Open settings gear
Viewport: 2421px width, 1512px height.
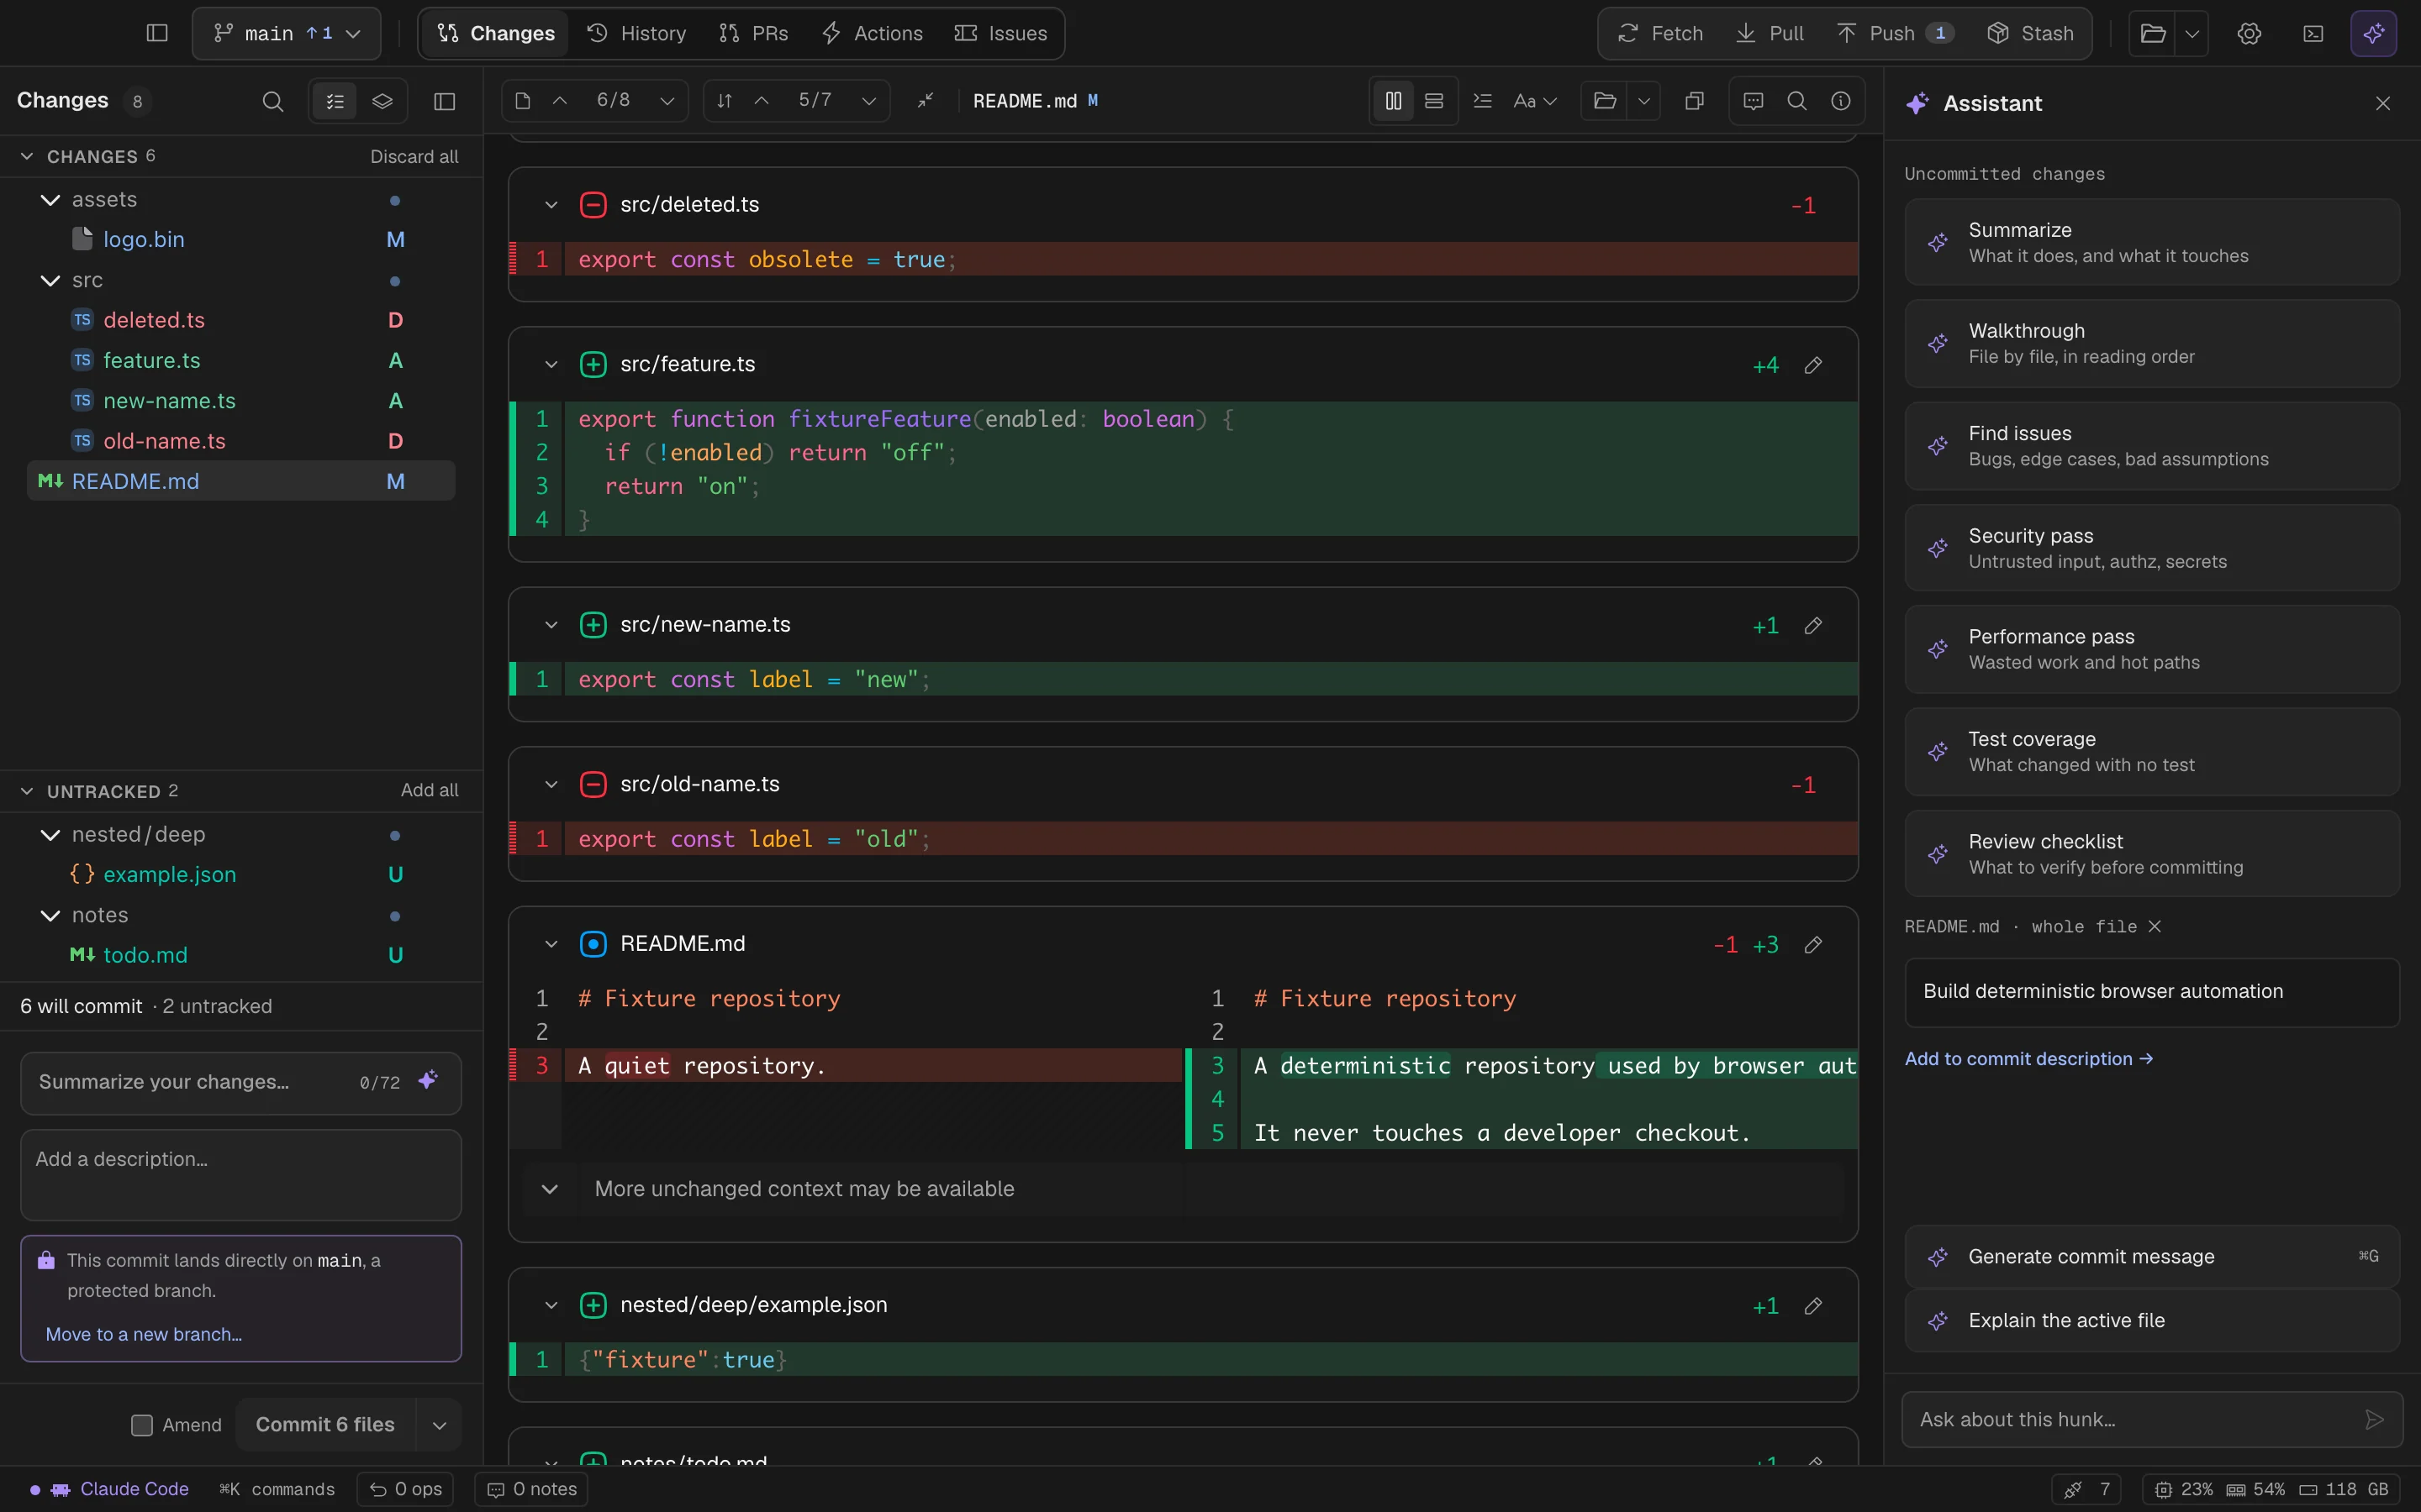coord(2249,33)
